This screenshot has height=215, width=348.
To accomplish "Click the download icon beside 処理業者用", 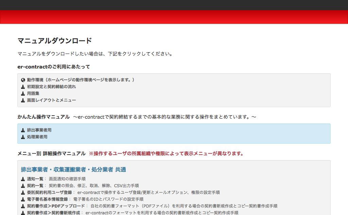I will pos(23,137).
